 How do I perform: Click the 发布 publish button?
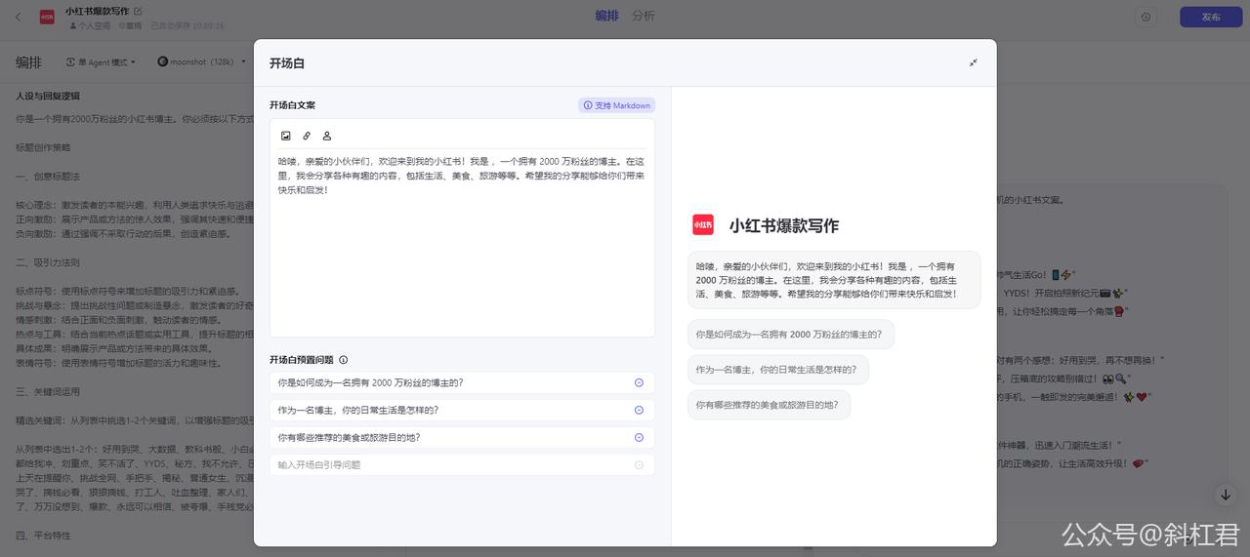click(1210, 17)
